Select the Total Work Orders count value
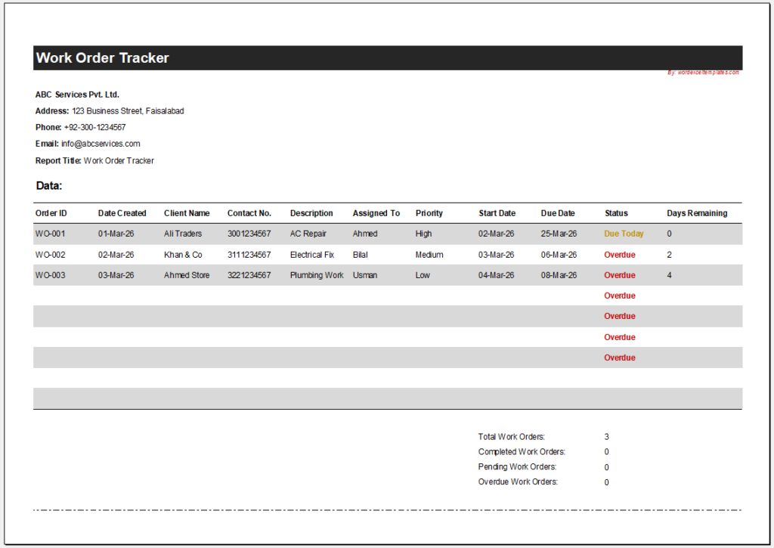Screen dimensions: 774x548 point(606,436)
